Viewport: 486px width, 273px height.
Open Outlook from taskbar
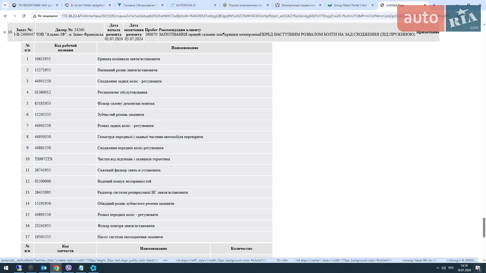click(44, 268)
